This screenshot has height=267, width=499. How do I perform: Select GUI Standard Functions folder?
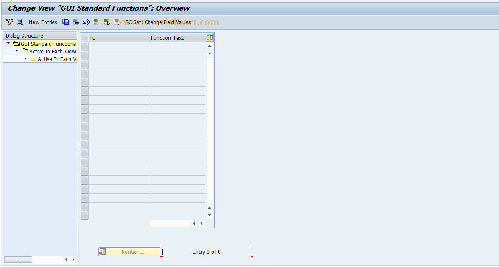45,44
